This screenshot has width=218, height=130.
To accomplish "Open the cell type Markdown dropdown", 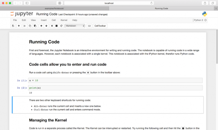I will tap(75, 26).
